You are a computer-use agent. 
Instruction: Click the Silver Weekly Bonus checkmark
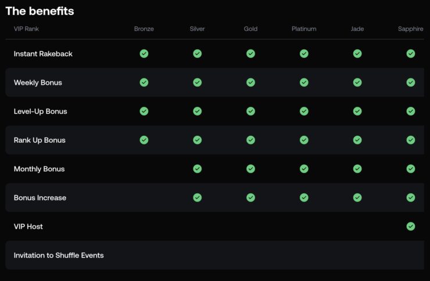tap(198, 82)
